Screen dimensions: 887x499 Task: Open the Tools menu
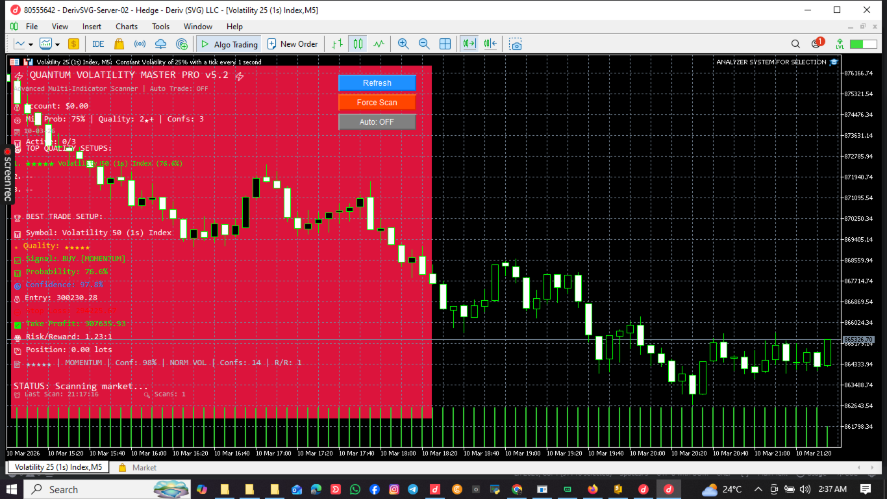pos(160,27)
